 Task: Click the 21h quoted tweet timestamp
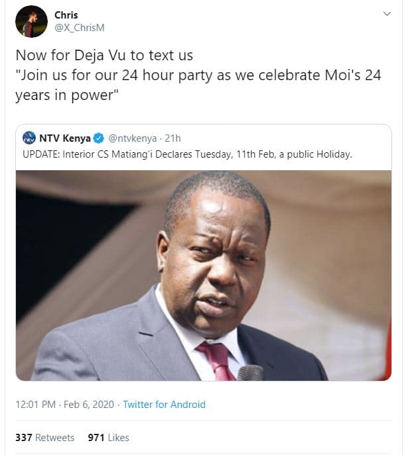pos(173,138)
